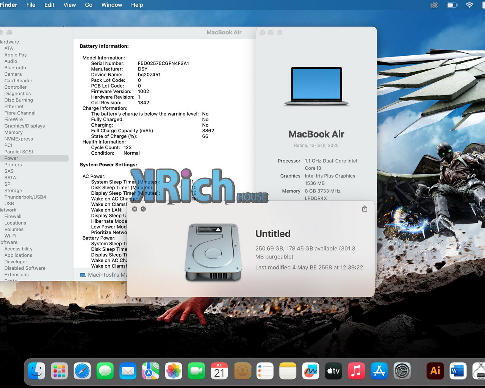Open the File menu

(x=31, y=5)
